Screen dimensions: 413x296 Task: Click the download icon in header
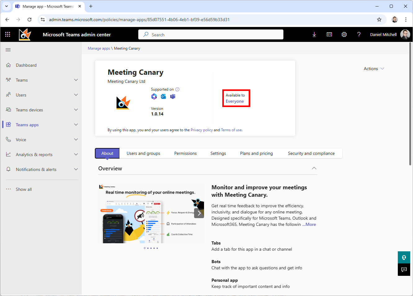tap(314, 34)
